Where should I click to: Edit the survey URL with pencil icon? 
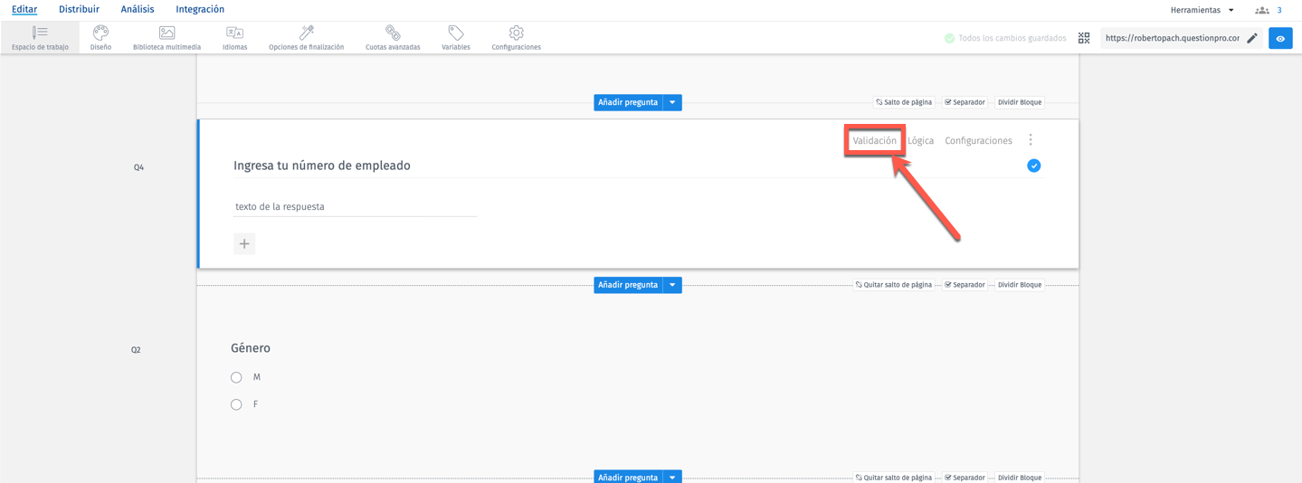(1252, 38)
